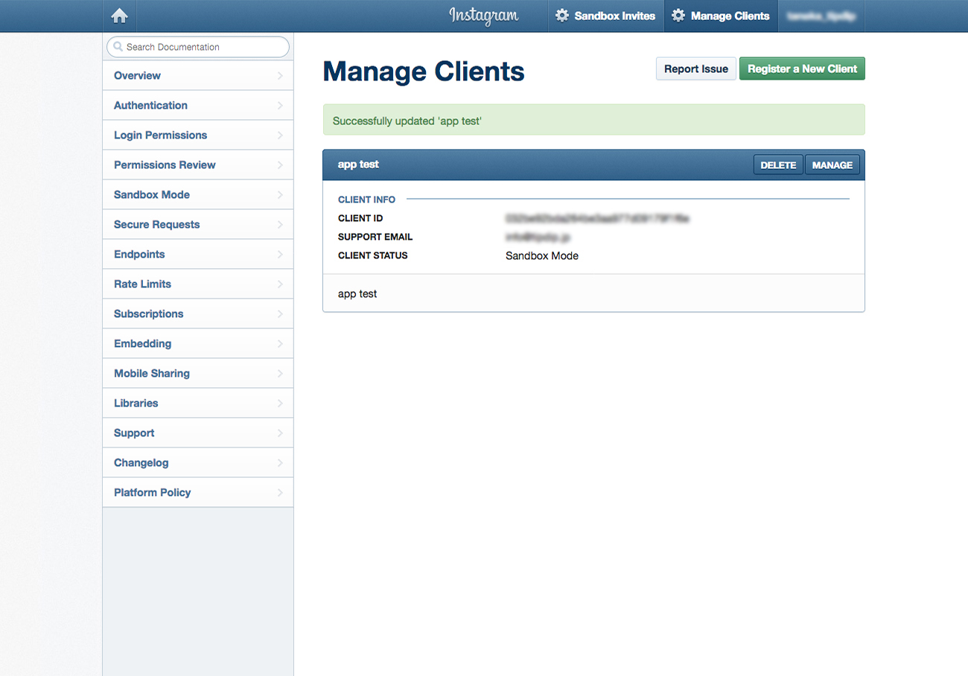Go to Login Permissions section
Screen dimensions: 968x676
(198, 135)
